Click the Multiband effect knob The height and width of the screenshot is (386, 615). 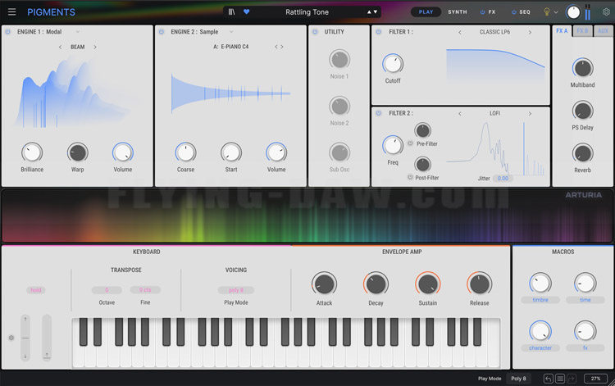click(x=582, y=68)
